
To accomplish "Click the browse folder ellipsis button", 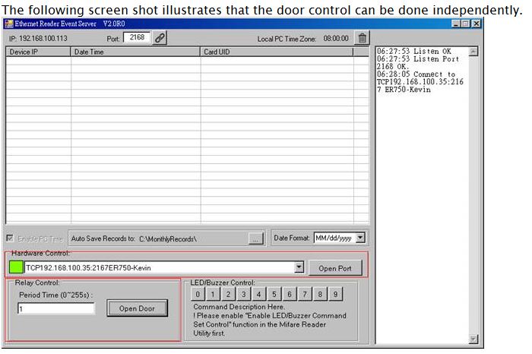I will 256,239.
